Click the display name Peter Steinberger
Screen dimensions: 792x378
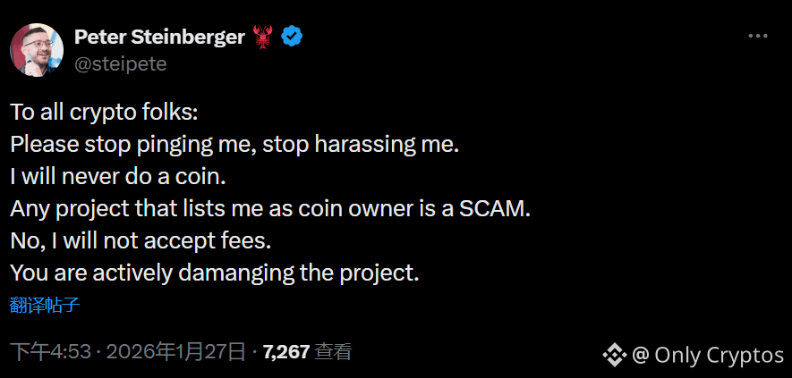tap(159, 37)
